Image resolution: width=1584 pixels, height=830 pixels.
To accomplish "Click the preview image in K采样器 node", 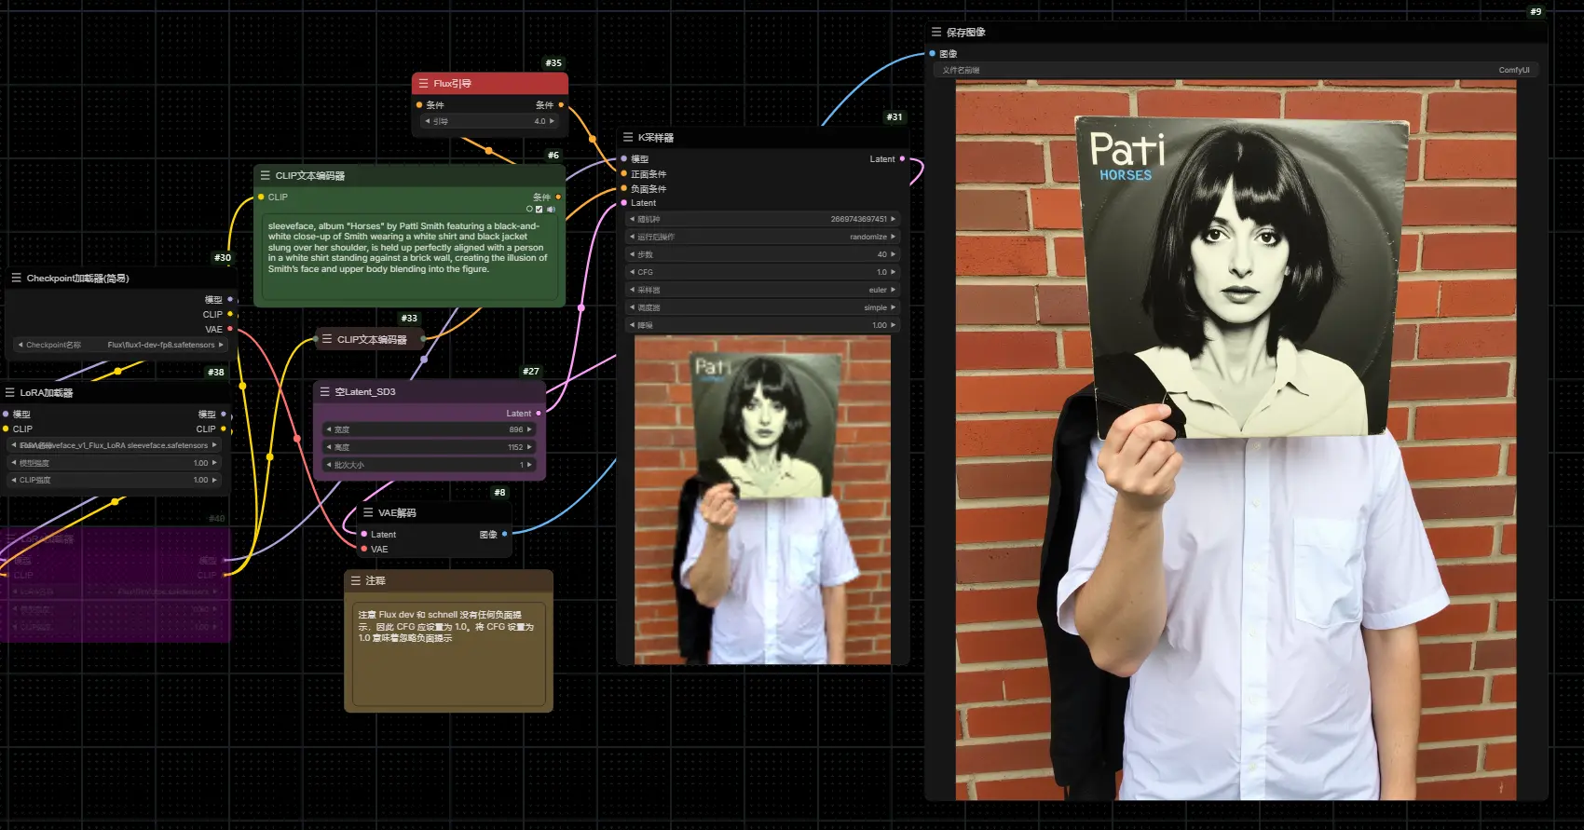I will coord(762,500).
